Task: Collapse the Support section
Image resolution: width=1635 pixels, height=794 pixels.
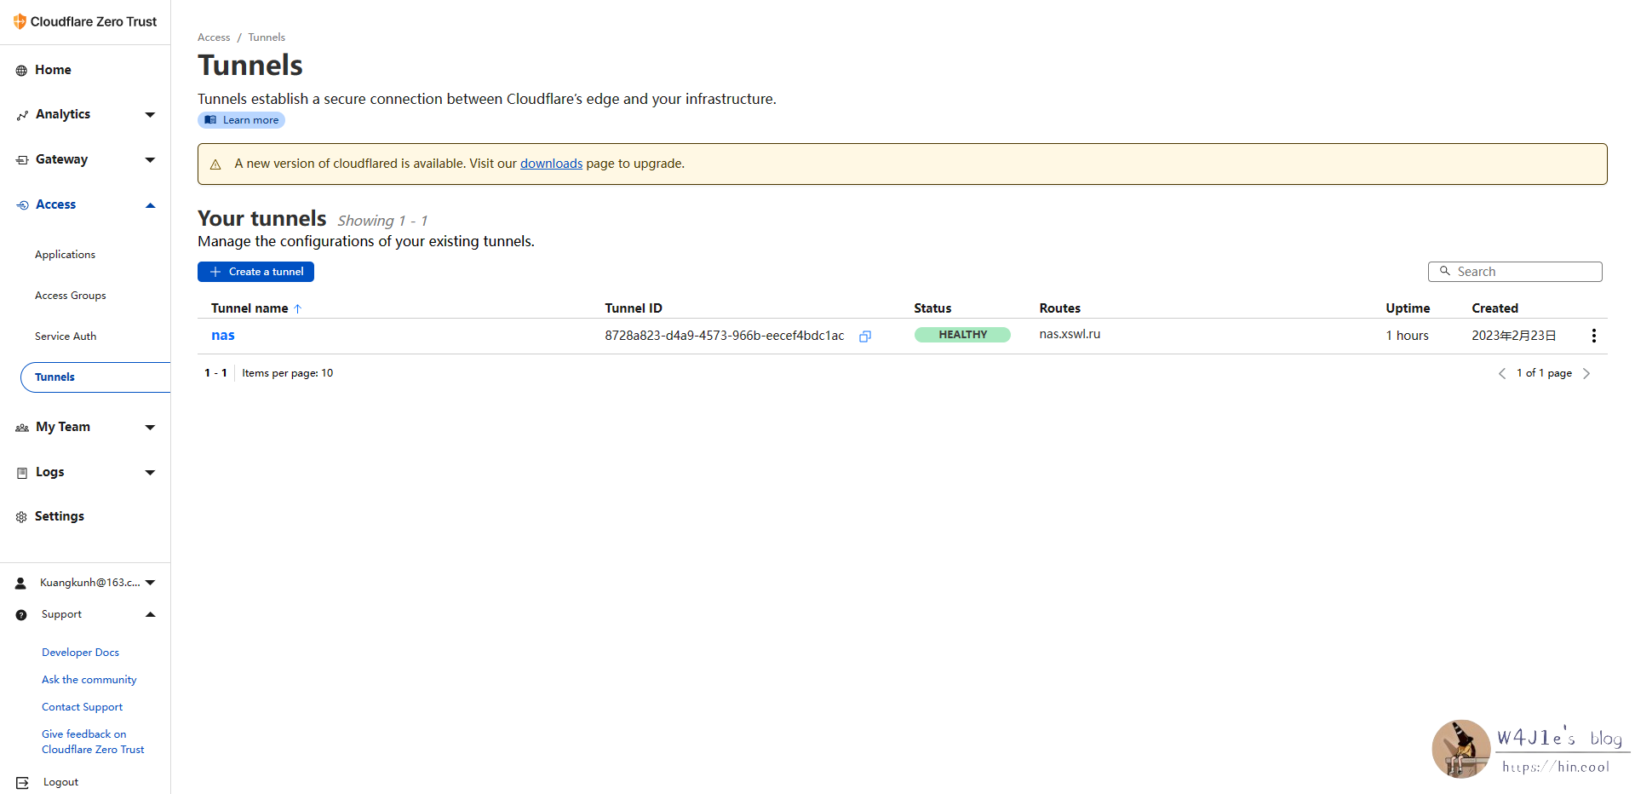Action: [150, 614]
